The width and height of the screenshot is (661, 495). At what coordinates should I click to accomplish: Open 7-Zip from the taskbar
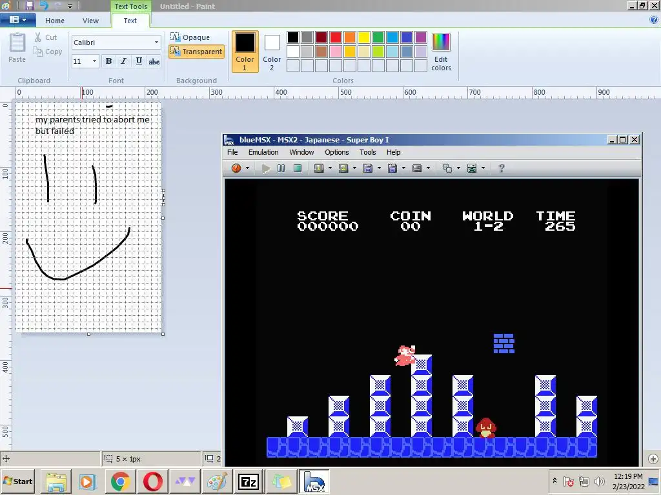click(249, 481)
